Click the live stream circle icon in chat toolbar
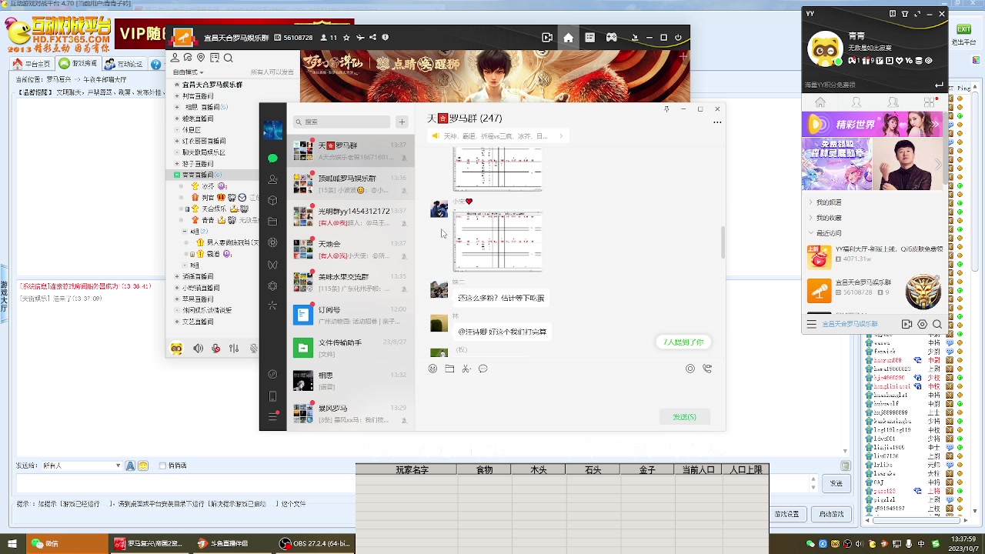The height and width of the screenshot is (554, 985). click(x=690, y=369)
